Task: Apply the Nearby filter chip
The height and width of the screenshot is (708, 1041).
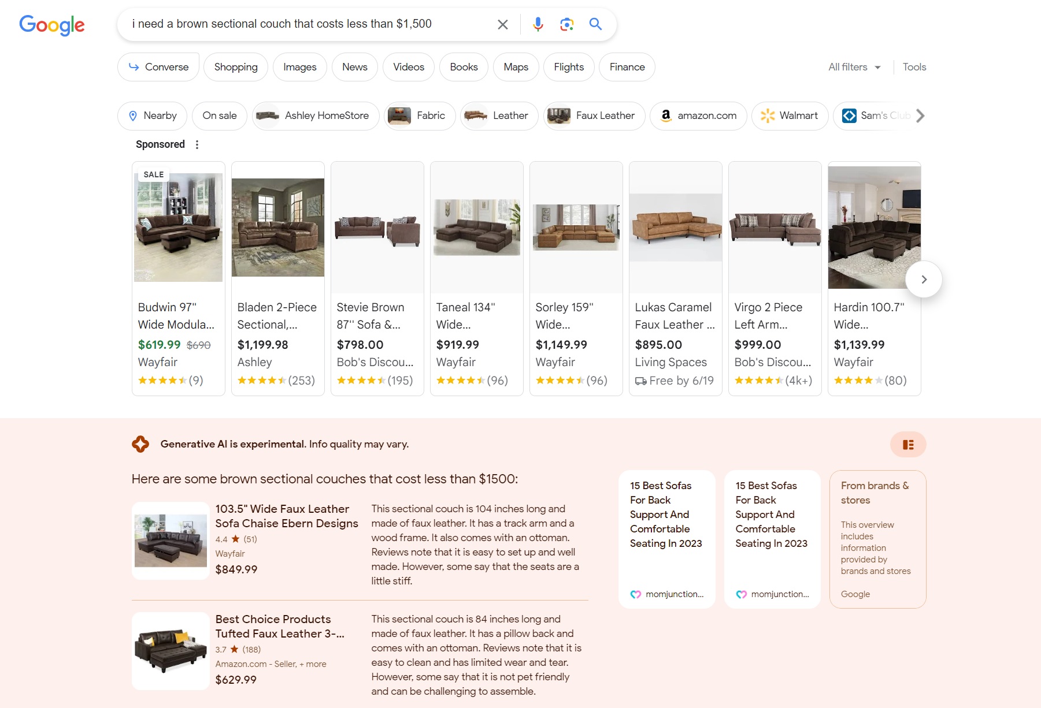Action: click(152, 115)
